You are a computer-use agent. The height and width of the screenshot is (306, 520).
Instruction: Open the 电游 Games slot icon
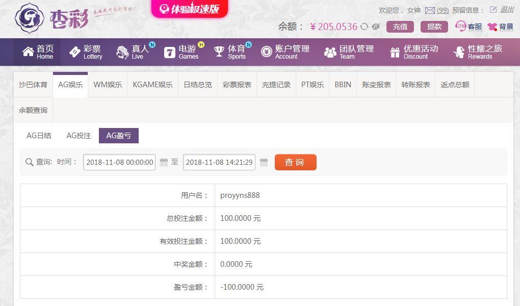[169, 53]
